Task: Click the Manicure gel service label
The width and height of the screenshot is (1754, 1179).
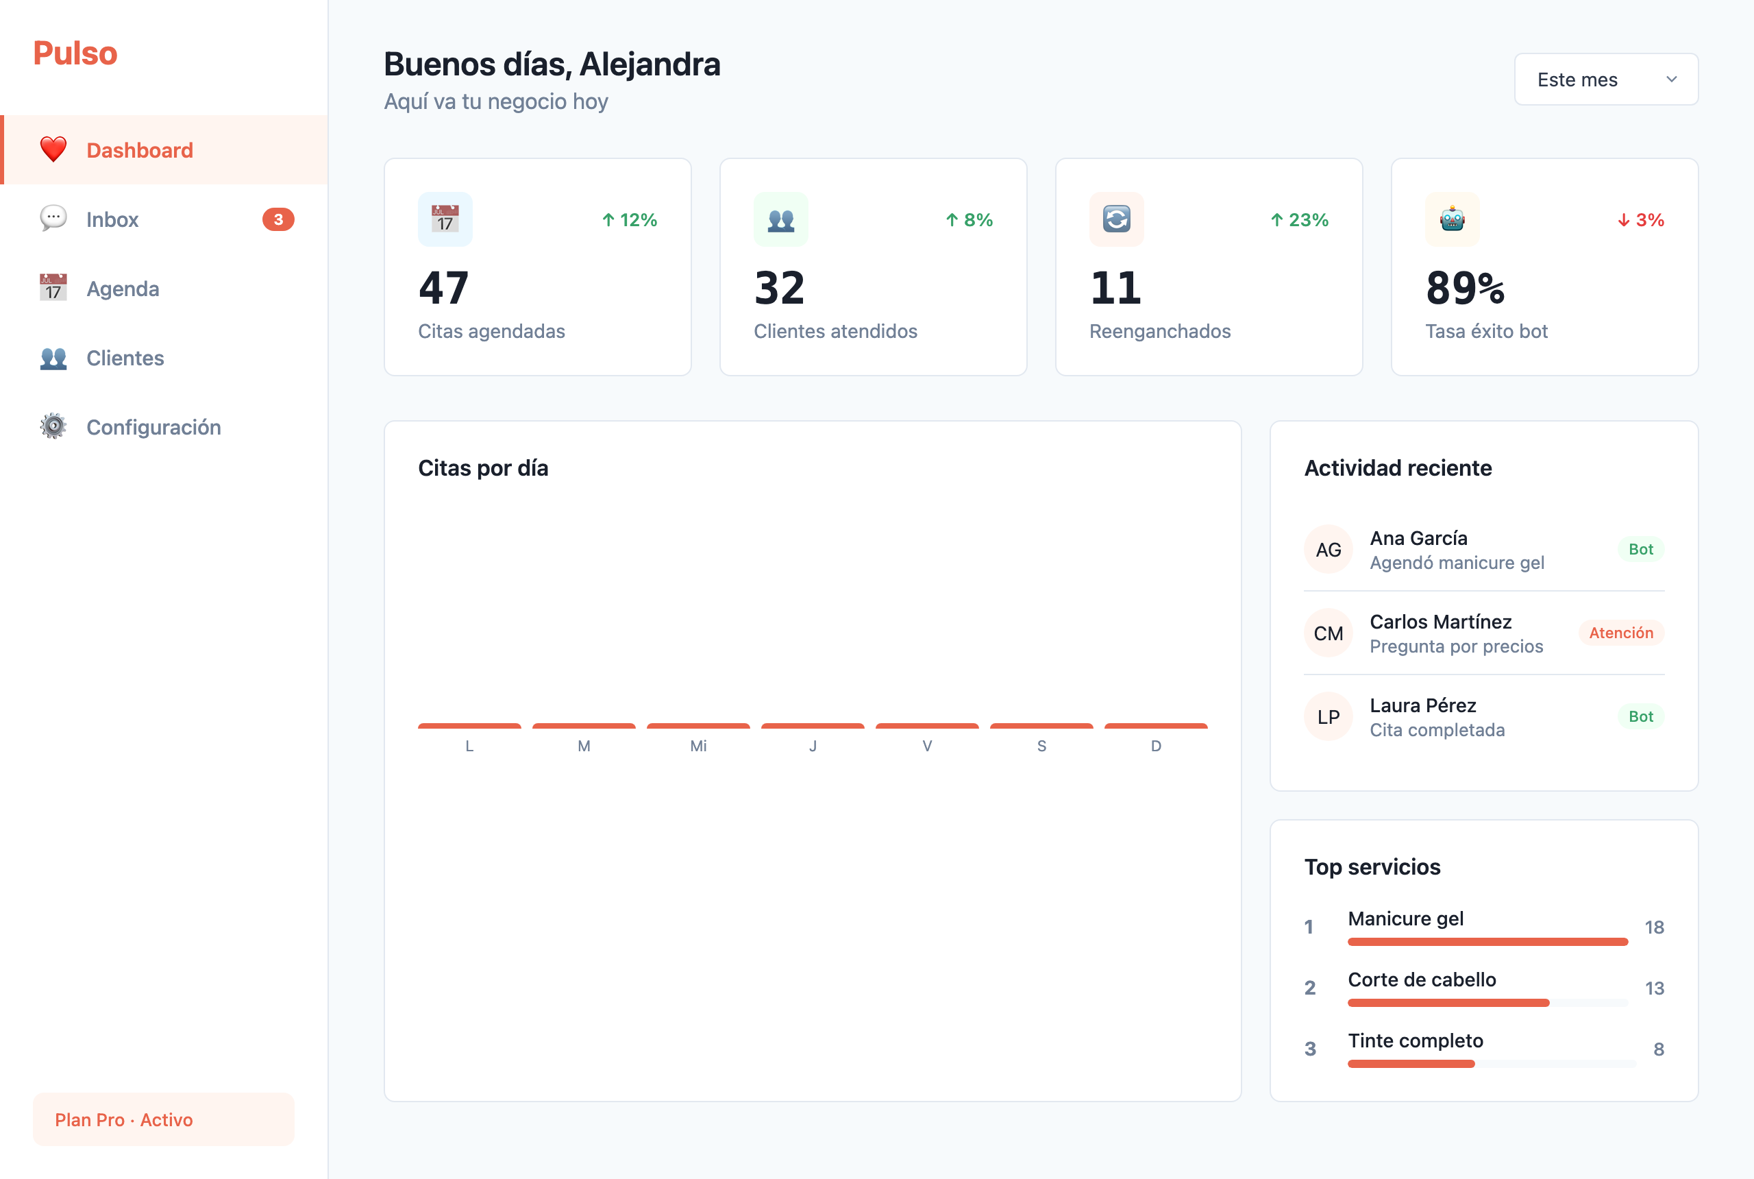Action: (1405, 918)
